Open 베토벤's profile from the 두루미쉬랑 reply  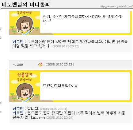(18, 42)
